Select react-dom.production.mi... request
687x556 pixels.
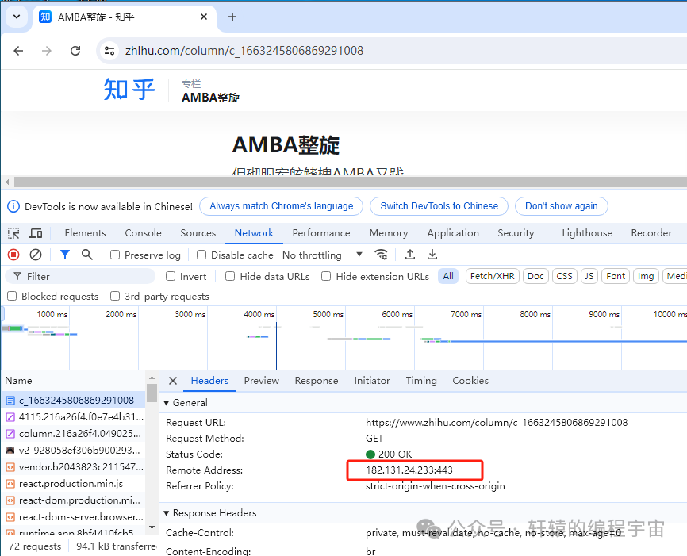pos(73,500)
